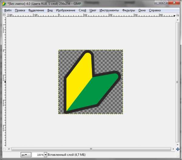Toggle the quick mask button at bottom left
Screen dimensions: 182x160
click(4, 149)
